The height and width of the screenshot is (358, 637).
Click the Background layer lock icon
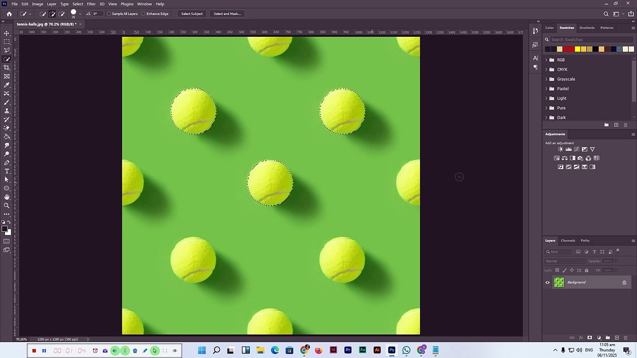coord(624,282)
